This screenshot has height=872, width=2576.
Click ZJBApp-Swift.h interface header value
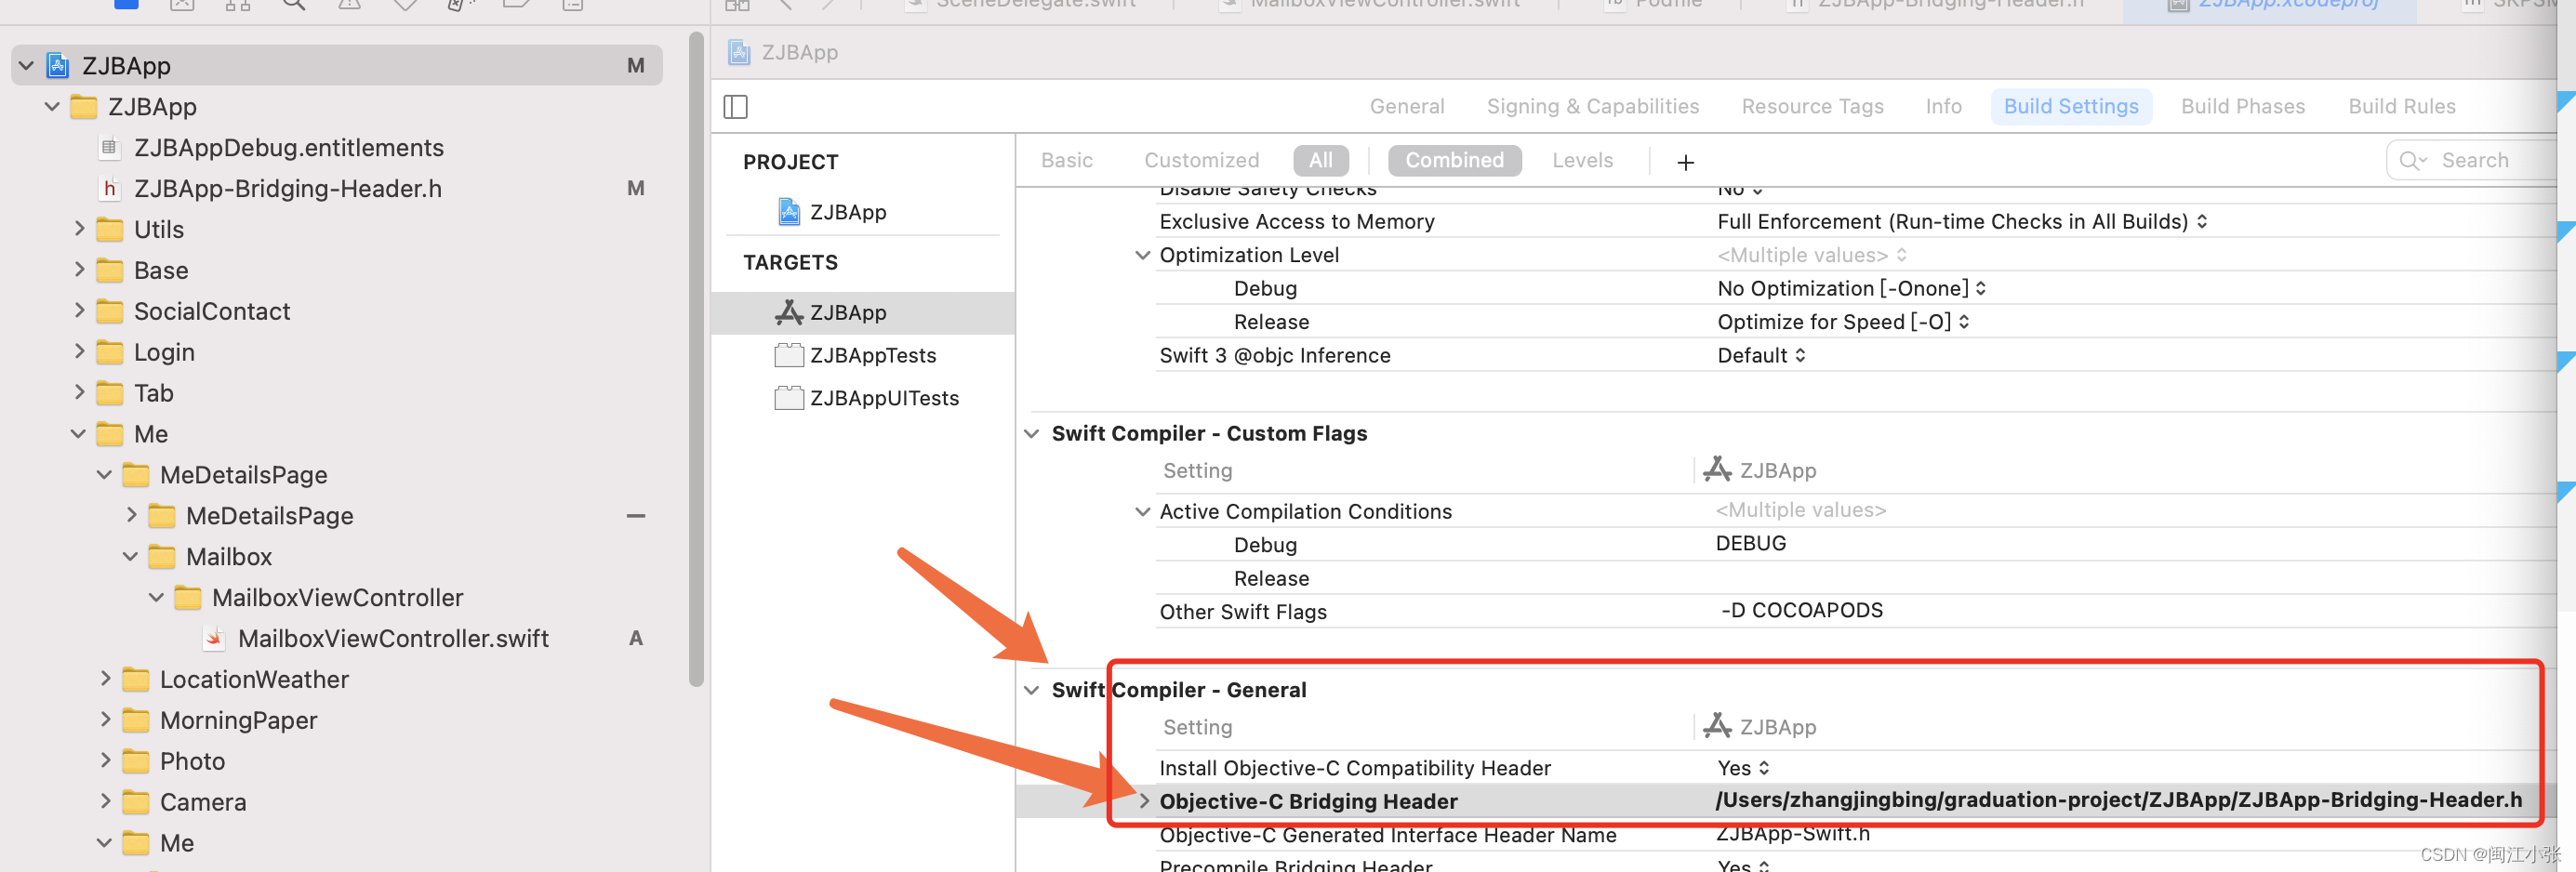tap(1792, 833)
